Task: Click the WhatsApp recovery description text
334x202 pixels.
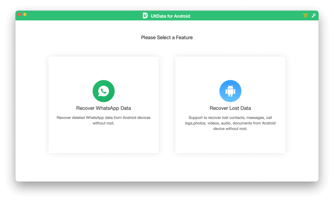Action: coord(104,120)
